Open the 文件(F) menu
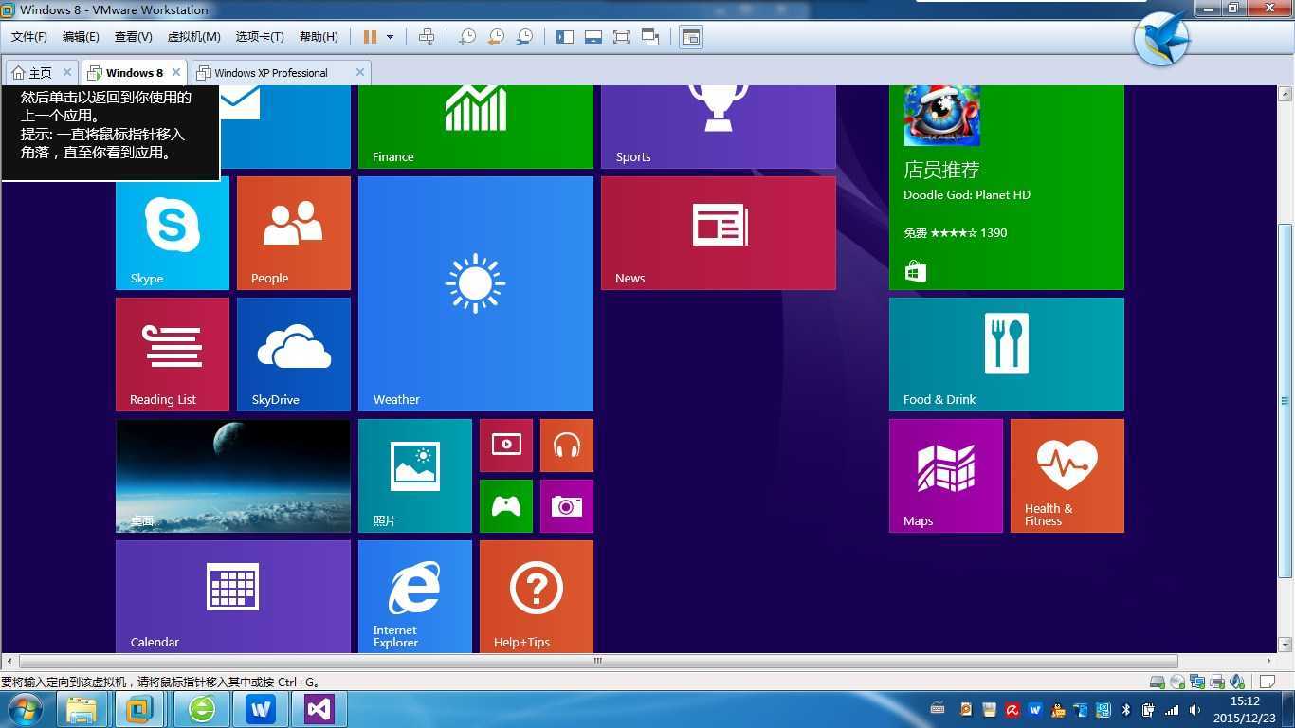Viewport: 1295px width, 728px height. (x=29, y=37)
